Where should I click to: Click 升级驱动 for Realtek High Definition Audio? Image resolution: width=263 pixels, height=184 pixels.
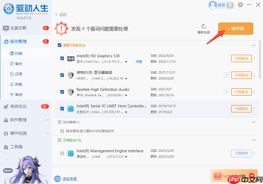241,92
